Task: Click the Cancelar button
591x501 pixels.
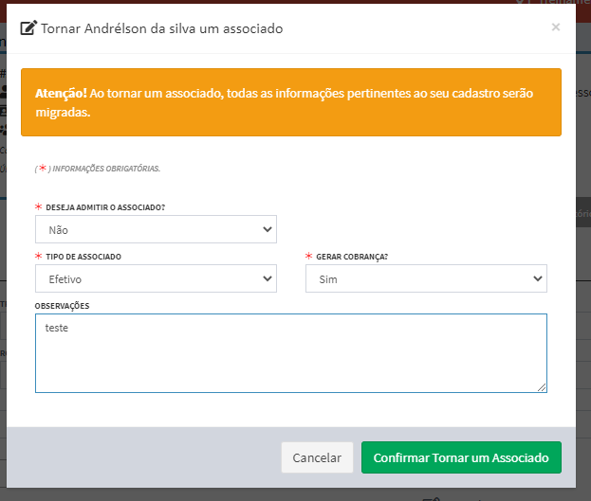Action: (x=317, y=457)
